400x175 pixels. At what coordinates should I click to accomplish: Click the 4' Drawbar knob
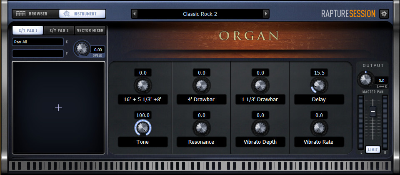pos(202,85)
